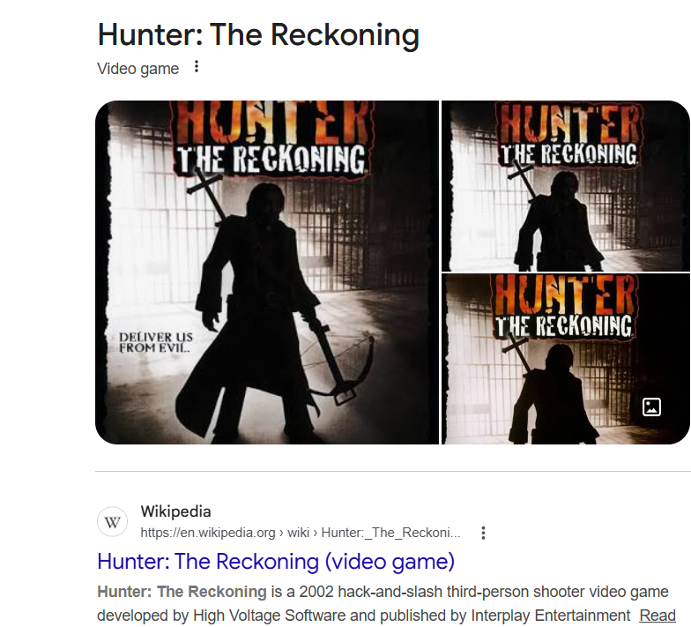Click the "Wikipedia" site name label
Viewport: 691px width, 627px height.
pyautogui.click(x=176, y=511)
